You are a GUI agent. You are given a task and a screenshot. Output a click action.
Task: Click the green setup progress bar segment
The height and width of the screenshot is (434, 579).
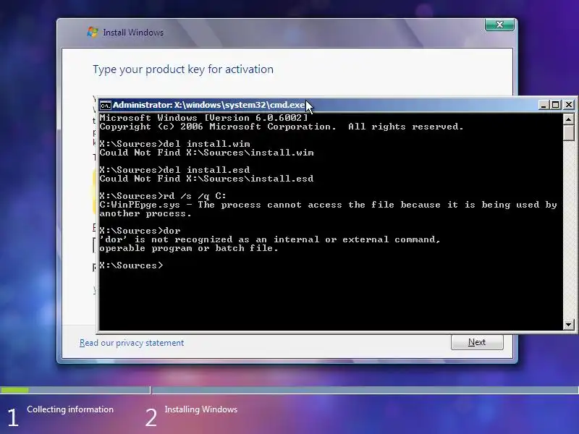click(x=14, y=390)
